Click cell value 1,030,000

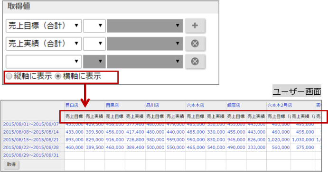[303, 140]
